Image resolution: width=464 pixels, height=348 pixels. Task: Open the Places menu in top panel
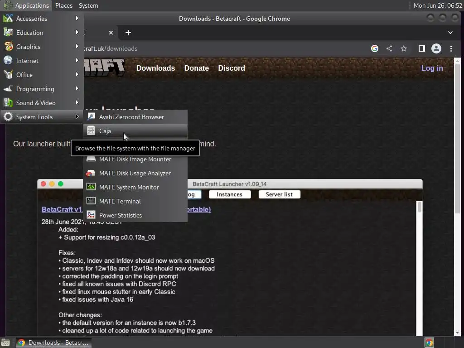click(x=63, y=5)
